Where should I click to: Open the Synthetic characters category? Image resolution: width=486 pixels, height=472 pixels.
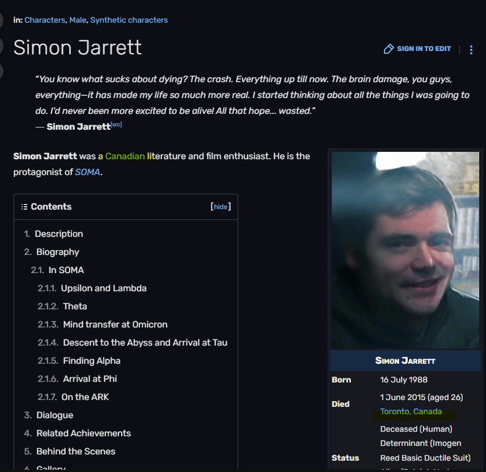pos(129,20)
